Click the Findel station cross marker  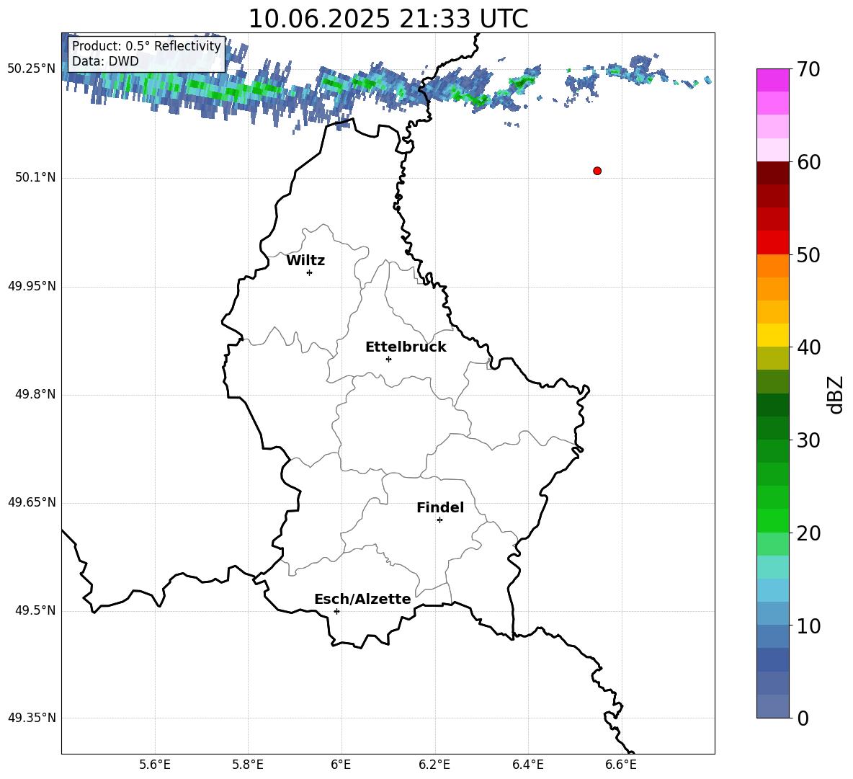coord(440,520)
